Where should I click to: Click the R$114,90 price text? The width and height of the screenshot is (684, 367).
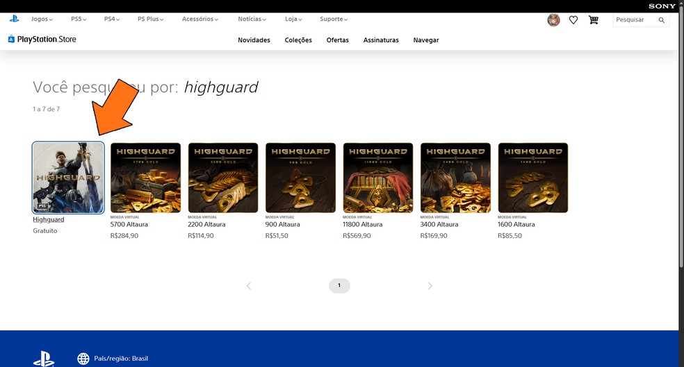[201, 235]
